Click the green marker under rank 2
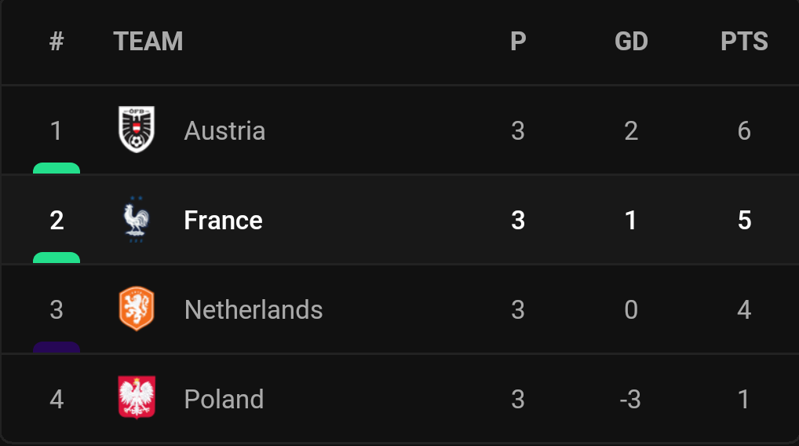 (57, 258)
